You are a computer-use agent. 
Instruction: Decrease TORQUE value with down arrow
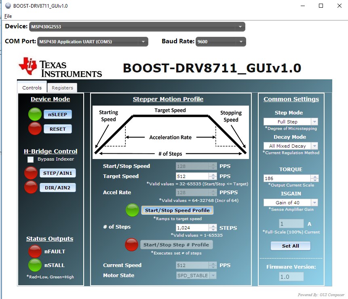pos(315,180)
